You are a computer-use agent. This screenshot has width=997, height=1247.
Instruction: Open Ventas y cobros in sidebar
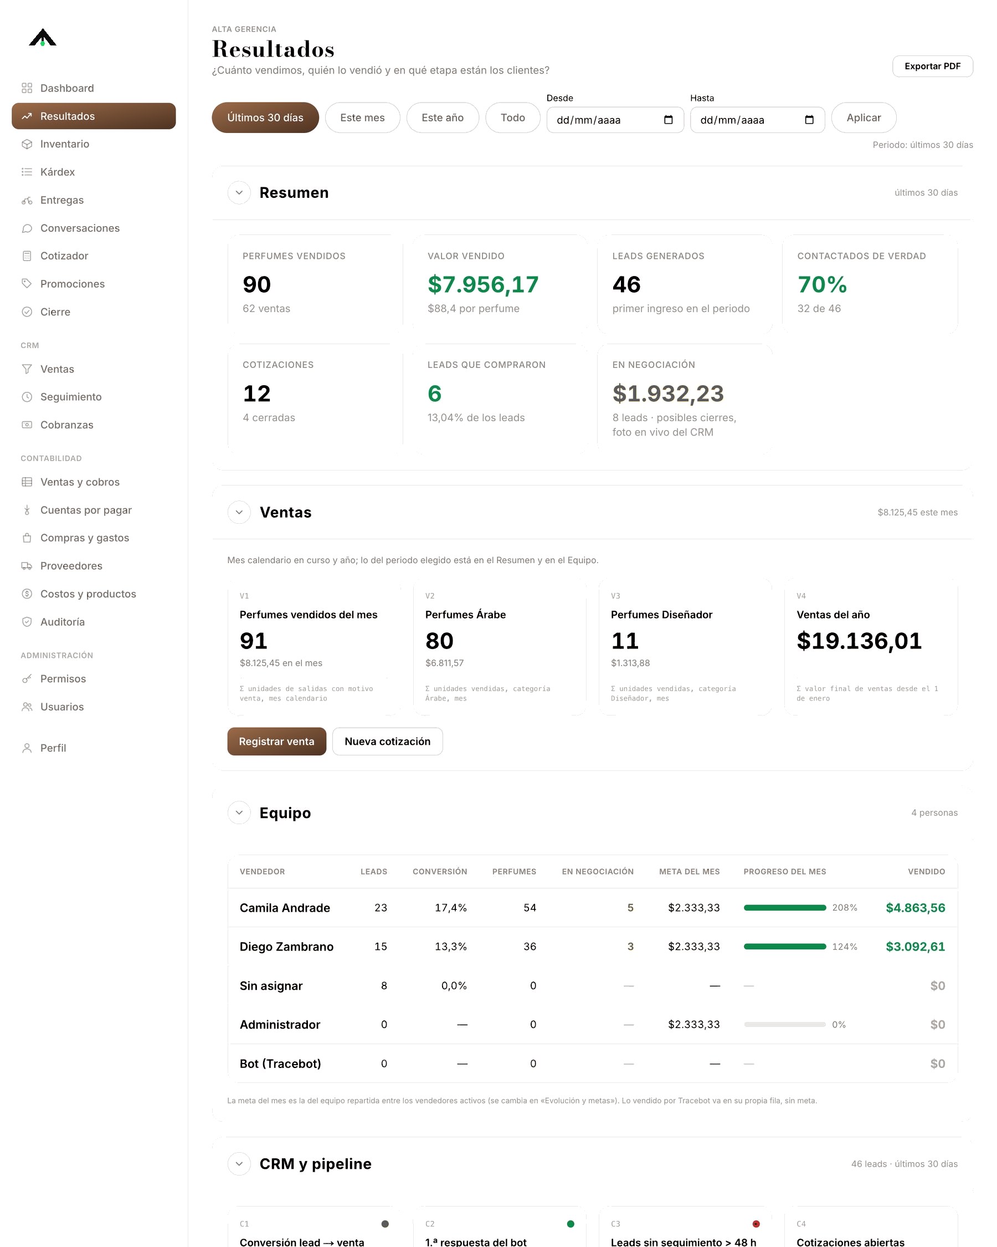coord(94,482)
